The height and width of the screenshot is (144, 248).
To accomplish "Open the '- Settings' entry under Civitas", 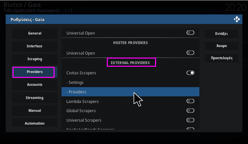I will pos(130,83).
